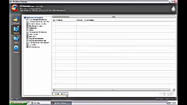The width and height of the screenshot is (187, 105).
Task: Uncheck DLLs partagées inexistantes
Action: 27,20
